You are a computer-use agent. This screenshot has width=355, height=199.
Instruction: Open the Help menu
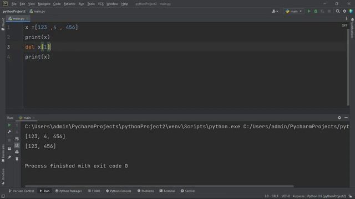coord(124,4)
